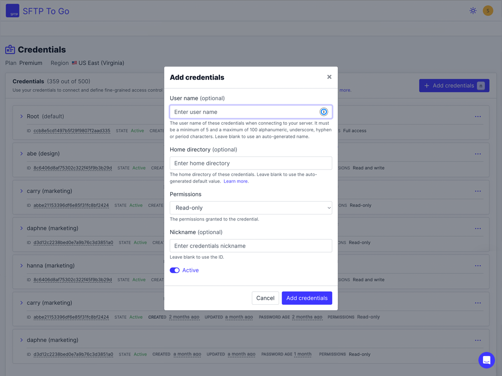
Task: Submit with the Add credentials button
Action: 307,298
